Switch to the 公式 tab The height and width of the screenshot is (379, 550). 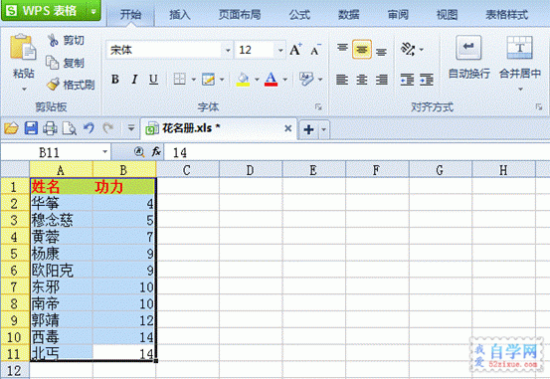299,15
